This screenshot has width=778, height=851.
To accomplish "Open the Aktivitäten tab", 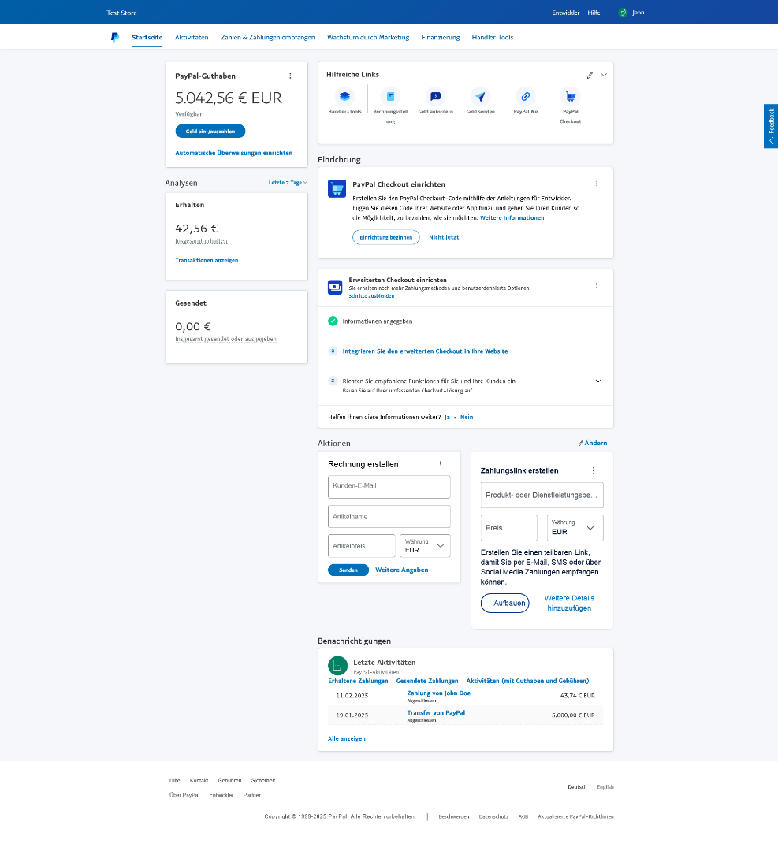I will click(192, 38).
